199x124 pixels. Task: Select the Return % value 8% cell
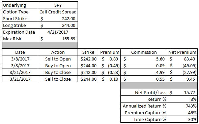(182, 99)
